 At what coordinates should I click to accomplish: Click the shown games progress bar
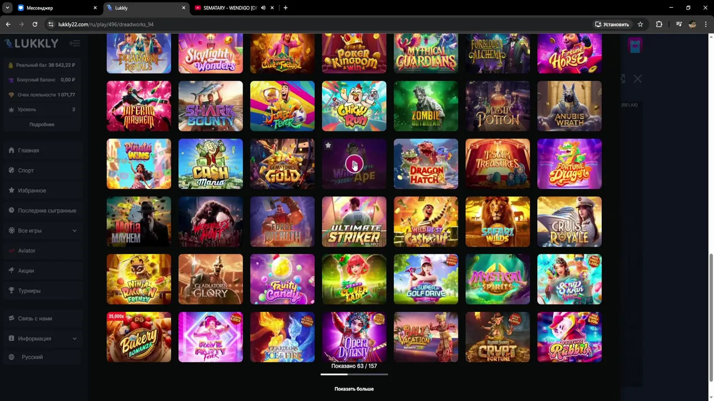[354, 374]
